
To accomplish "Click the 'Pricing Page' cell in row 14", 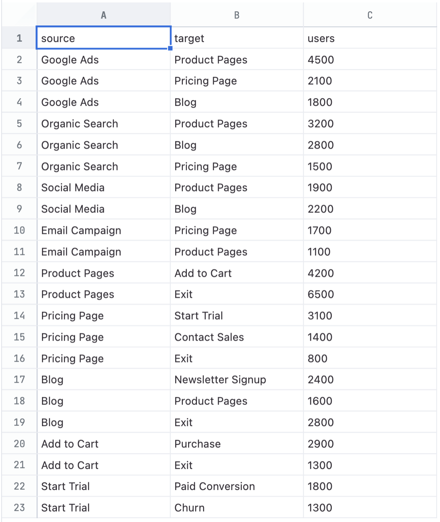I will click(103, 316).
